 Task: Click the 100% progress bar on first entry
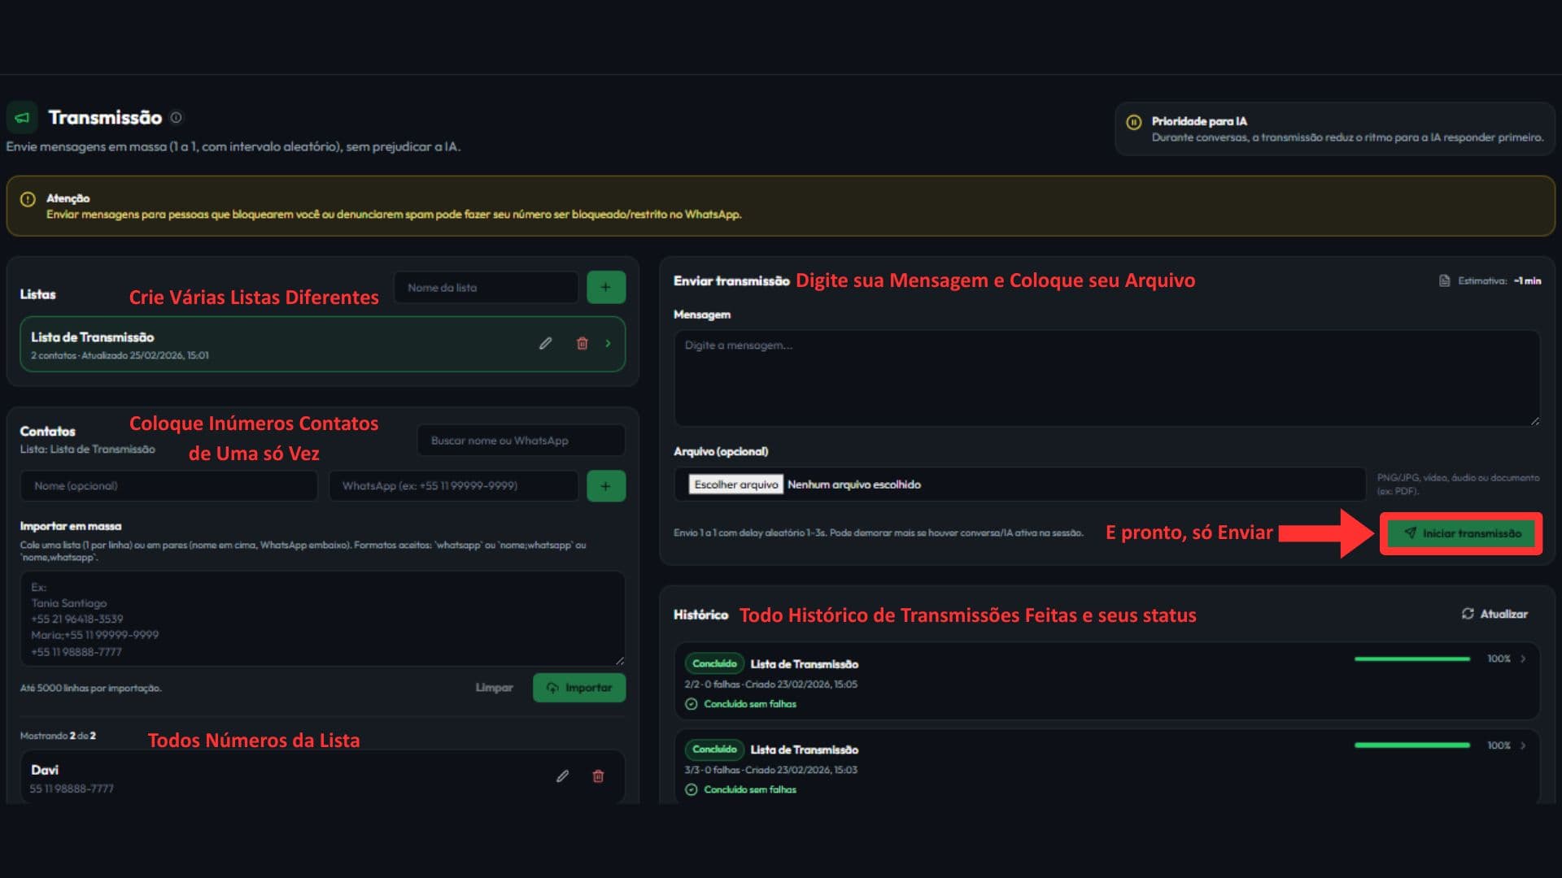[1411, 658]
